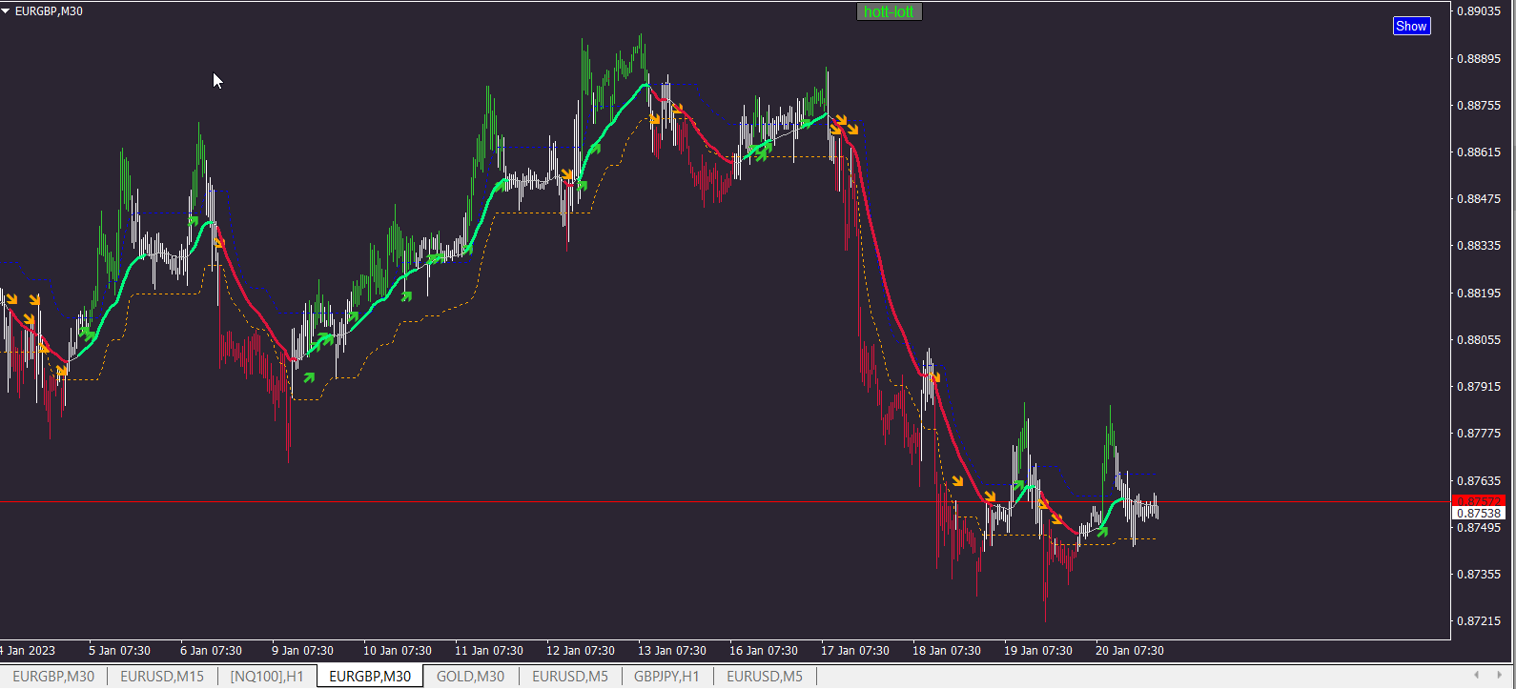Viewport: 1516px width, 689px height.
Task: Click the 0.87775 price axis value
Action: point(1479,433)
